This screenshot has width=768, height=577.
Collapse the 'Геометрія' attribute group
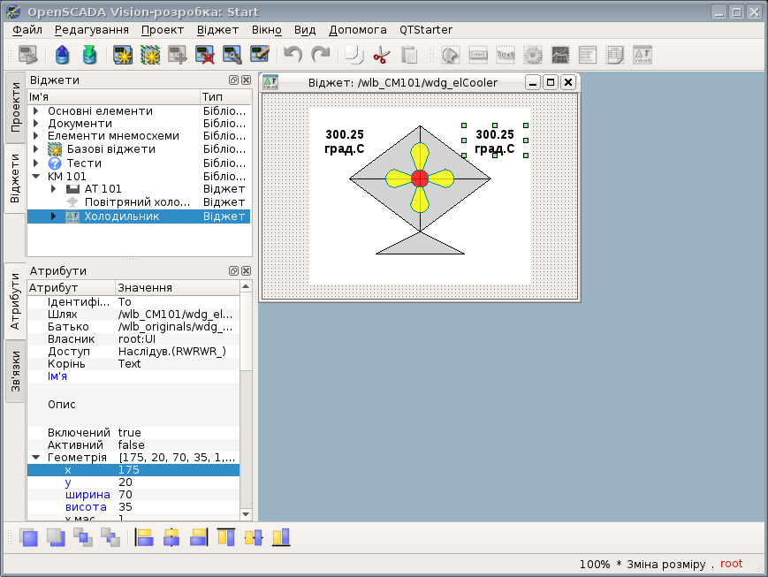tap(36, 458)
